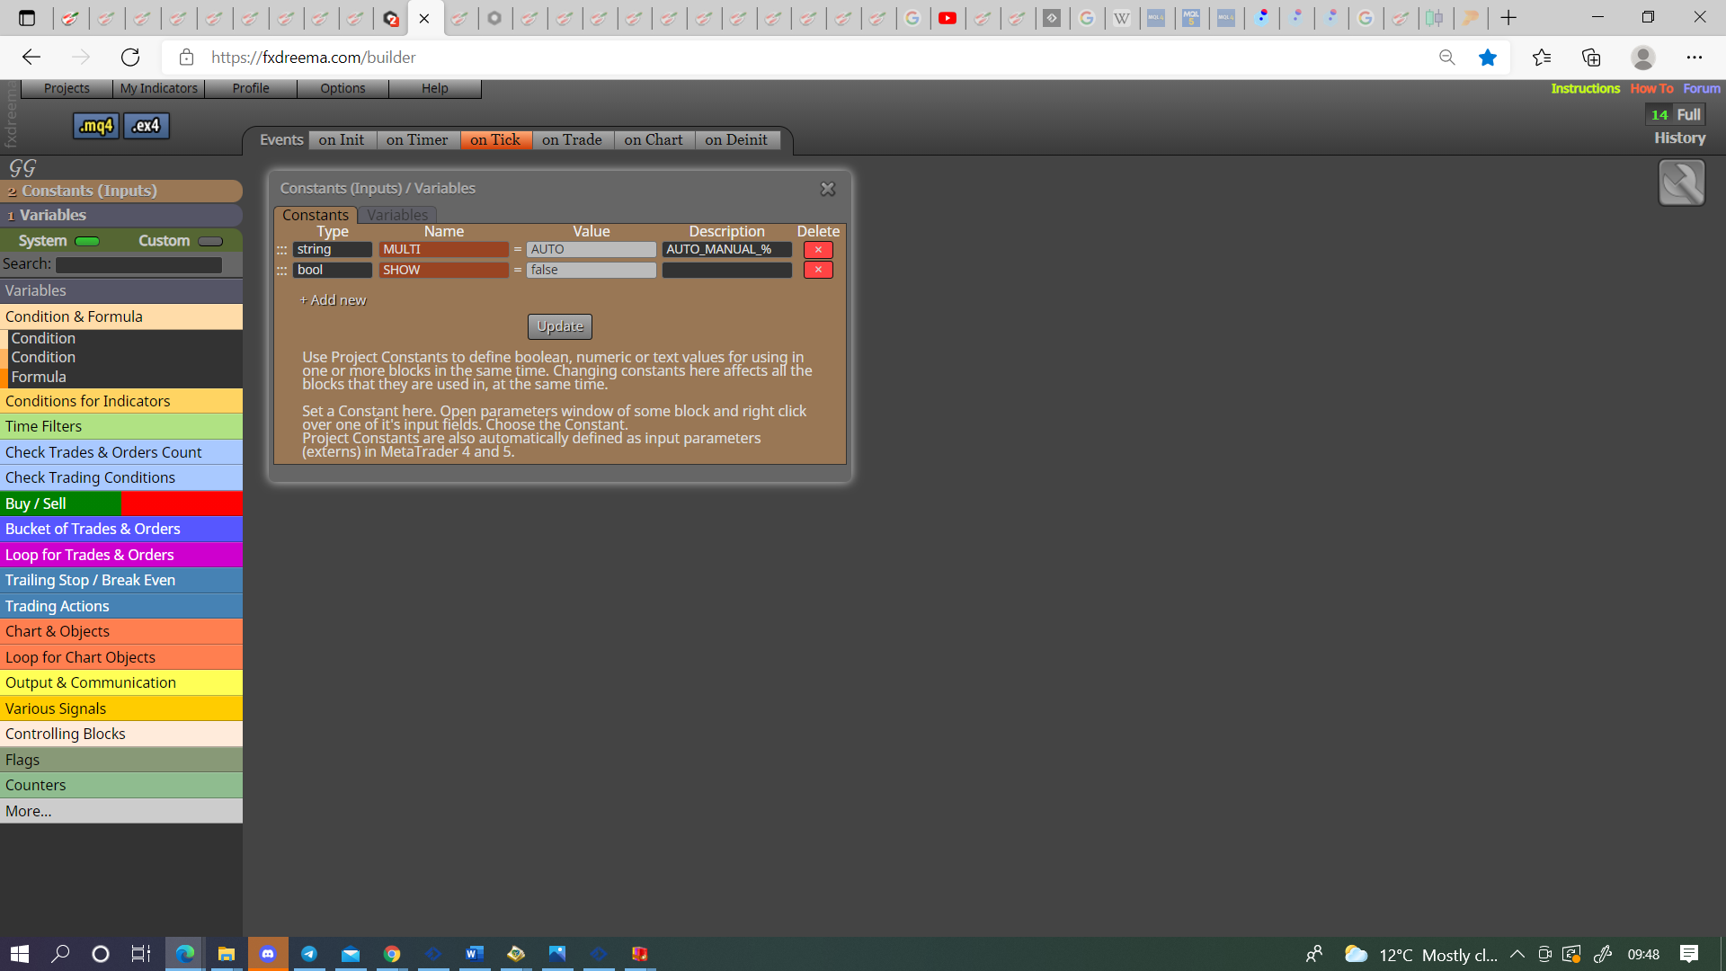
Task: Grab the drag handle of MULTI row
Action: coord(282,250)
